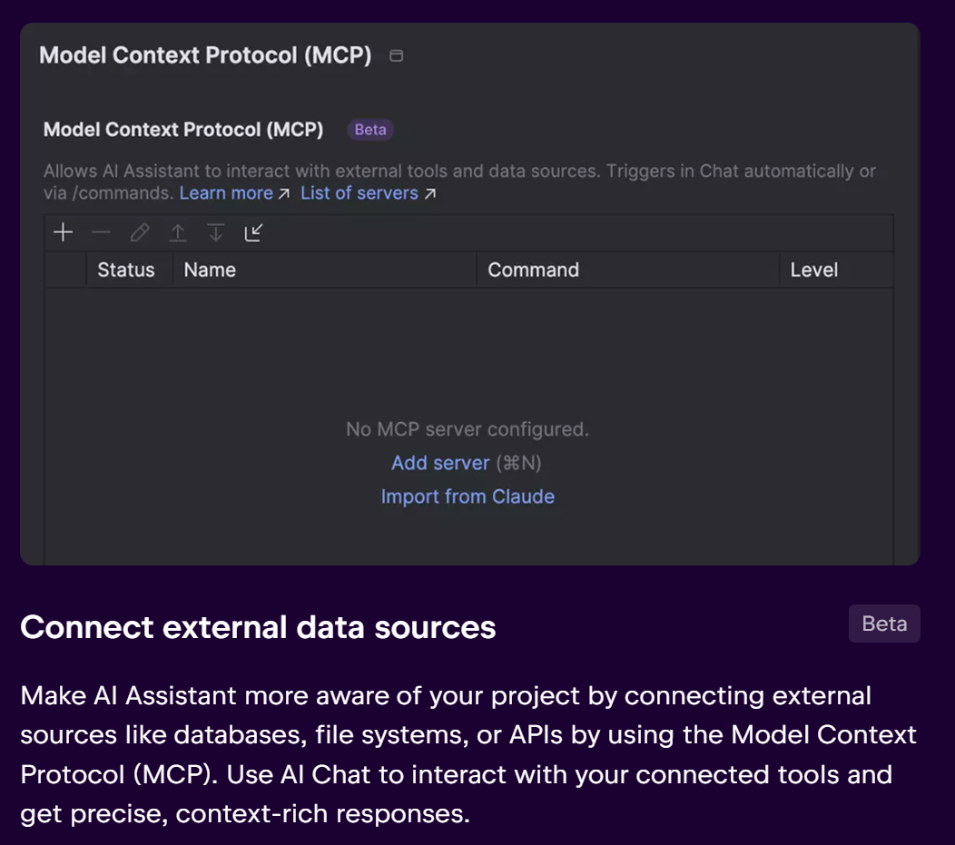
Task: Click the Level column header
Action: [814, 270]
